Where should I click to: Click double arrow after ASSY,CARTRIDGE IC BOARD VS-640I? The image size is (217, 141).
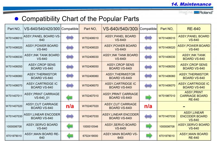148,86
